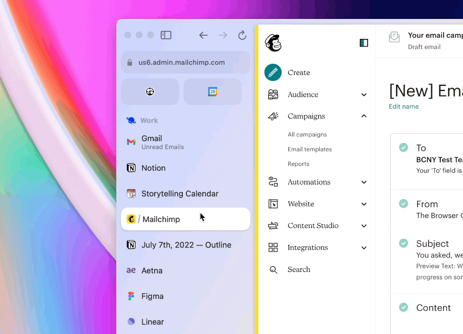Switch to the Linear tab
Viewport: 463px width, 334px height.
click(186, 322)
